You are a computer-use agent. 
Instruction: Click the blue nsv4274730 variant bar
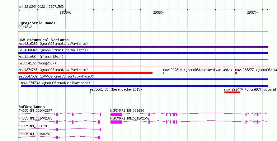coord(144,86)
